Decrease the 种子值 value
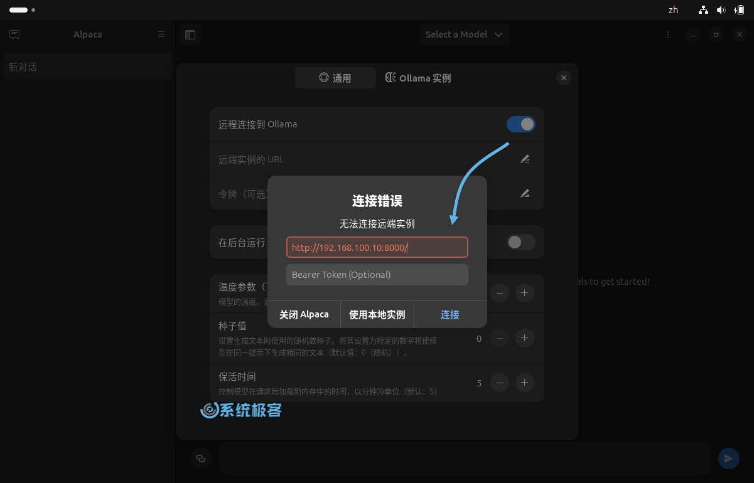The image size is (754, 483). point(500,338)
